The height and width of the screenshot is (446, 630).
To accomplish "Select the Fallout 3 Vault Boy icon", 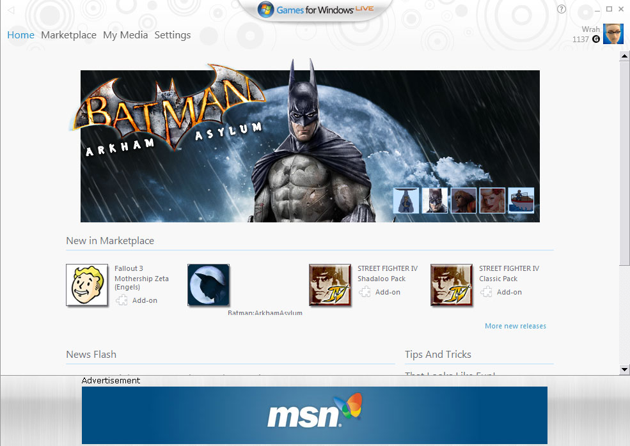I will click(87, 285).
